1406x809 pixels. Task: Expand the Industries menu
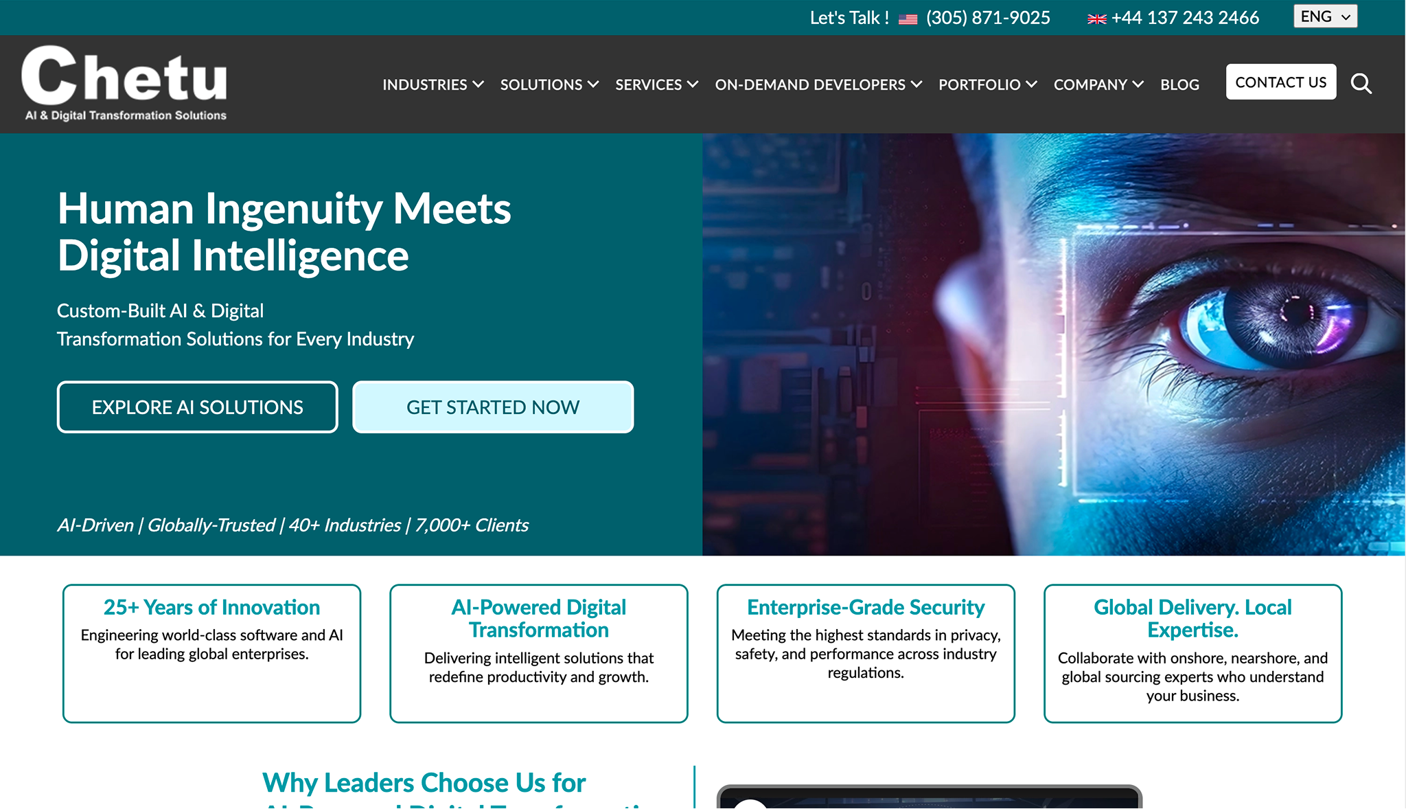click(x=433, y=84)
